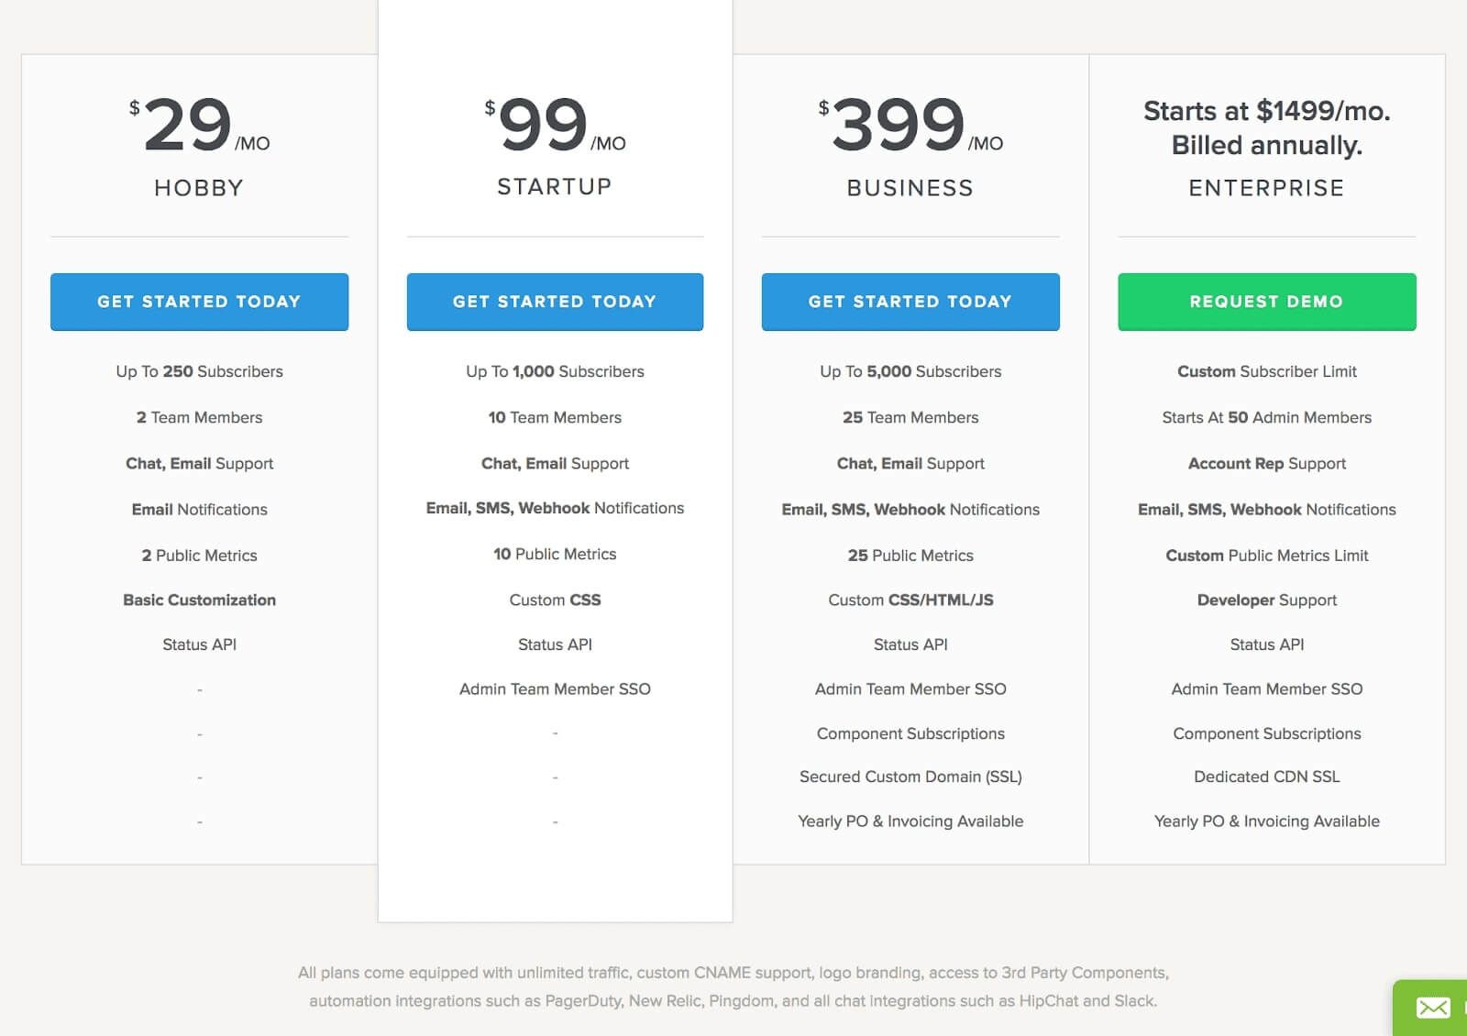
Task: Click Custom CSS/HTML/JS in Business column
Action: (x=910, y=600)
